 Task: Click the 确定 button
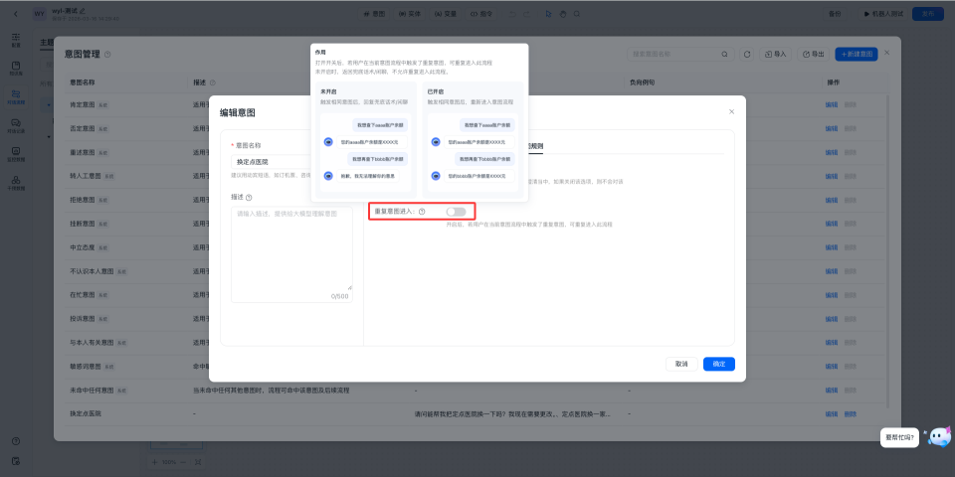coord(718,364)
